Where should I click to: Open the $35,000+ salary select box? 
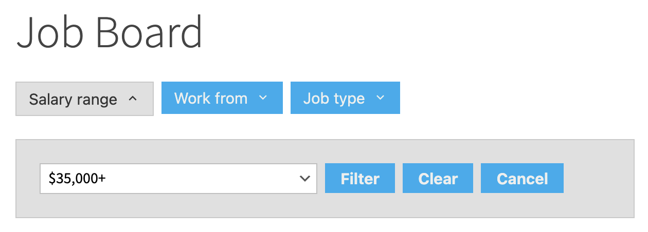click(178, 179)
